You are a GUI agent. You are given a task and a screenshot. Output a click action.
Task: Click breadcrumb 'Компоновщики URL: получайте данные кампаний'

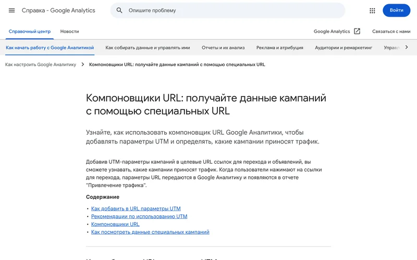177,64
